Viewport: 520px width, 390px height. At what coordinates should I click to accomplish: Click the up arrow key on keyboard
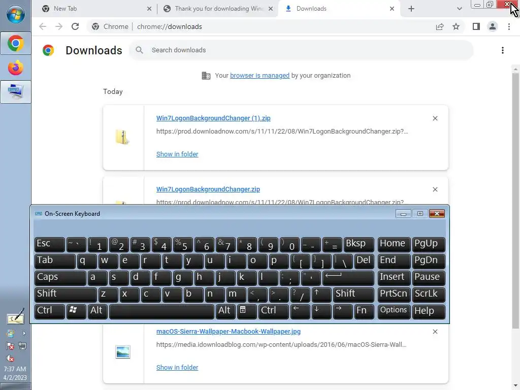321,295
